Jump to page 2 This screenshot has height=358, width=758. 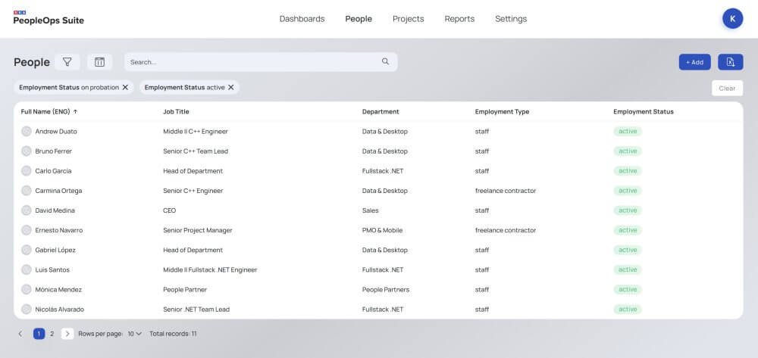pyautogui.click(x=52, y=333)
